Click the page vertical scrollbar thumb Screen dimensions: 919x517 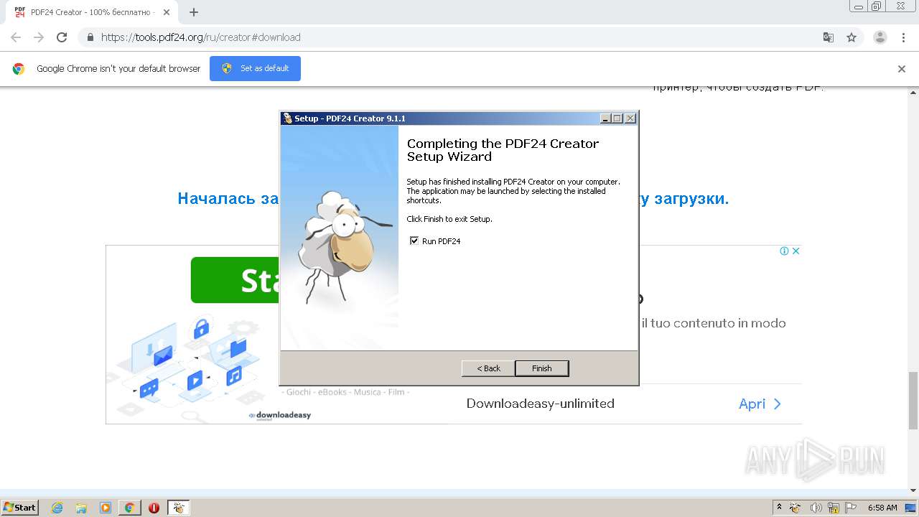[x=913, y=400]
